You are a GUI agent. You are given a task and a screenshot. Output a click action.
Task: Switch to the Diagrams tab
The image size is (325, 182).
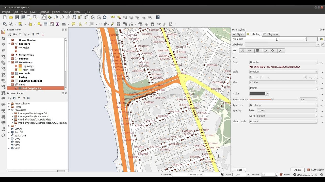point(271,34)
